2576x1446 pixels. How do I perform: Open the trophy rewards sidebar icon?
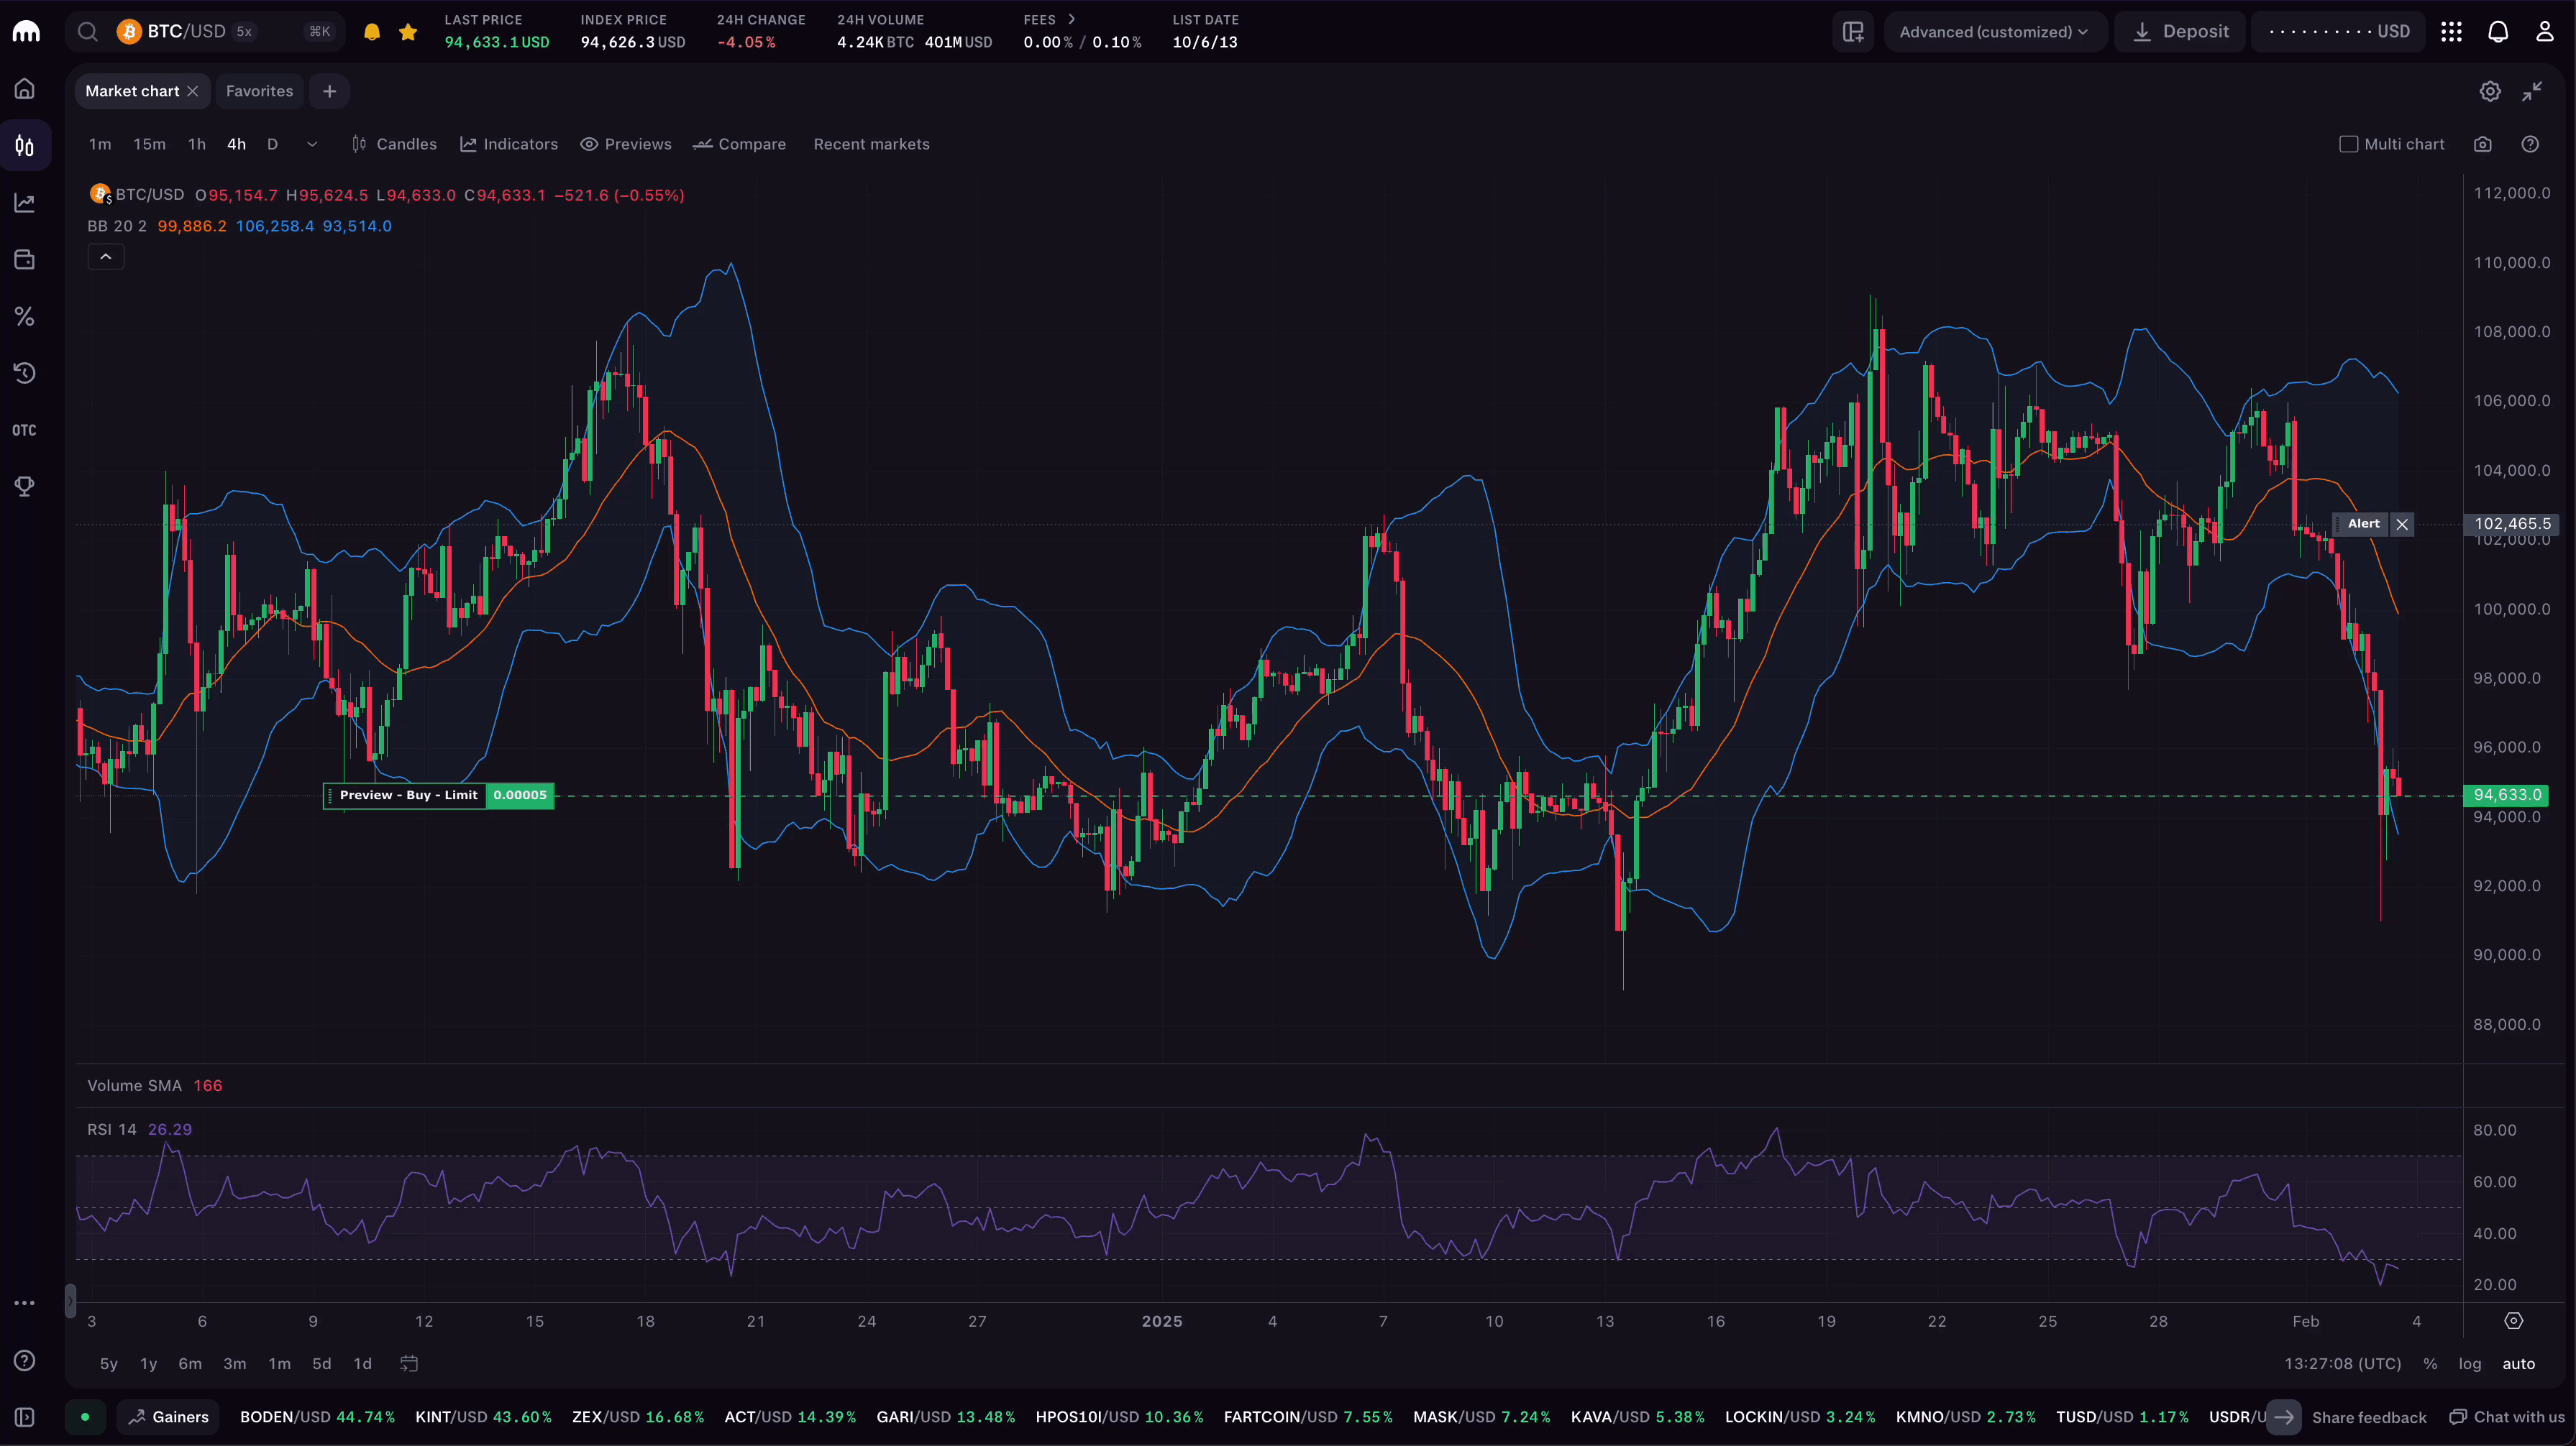coord(25,487)
